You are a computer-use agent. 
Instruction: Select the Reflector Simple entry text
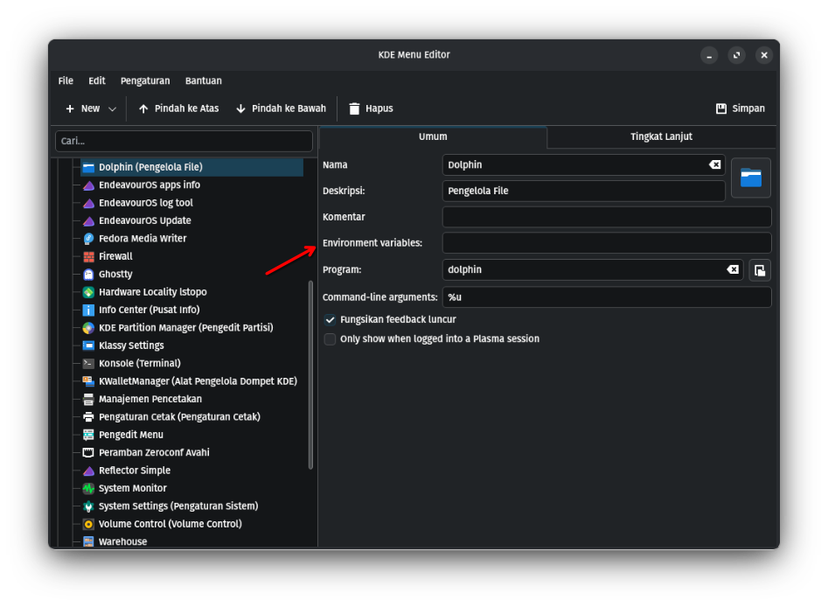[135, 471]
